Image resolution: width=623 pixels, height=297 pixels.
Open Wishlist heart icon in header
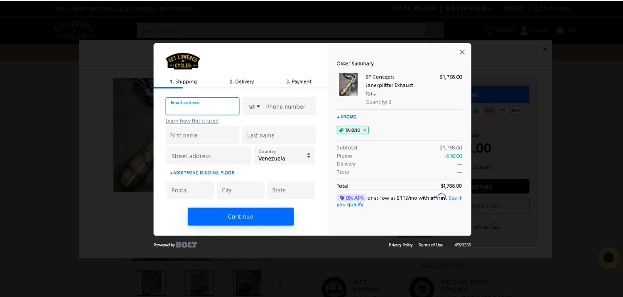(x=490, y=30)
